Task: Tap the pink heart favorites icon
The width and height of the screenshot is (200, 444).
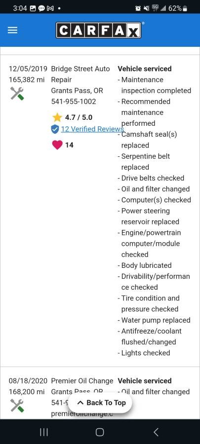Action: (57, 145)
